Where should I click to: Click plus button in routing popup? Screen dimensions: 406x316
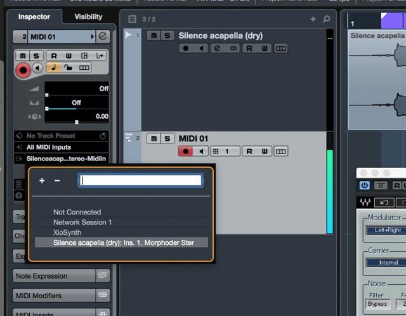tap(42, 181)
